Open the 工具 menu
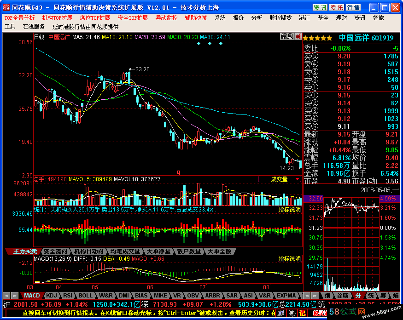The image size is (403, 320). pyautogui.click(x=10, y=27)
